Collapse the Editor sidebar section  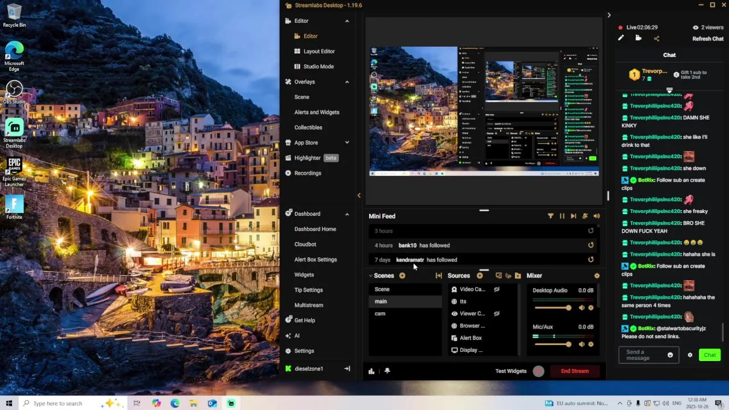(x=347, y=21)
